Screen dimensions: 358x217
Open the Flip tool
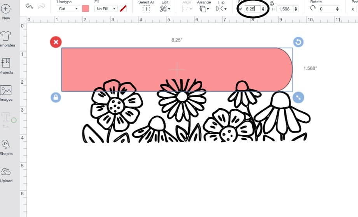coord(221,9)
